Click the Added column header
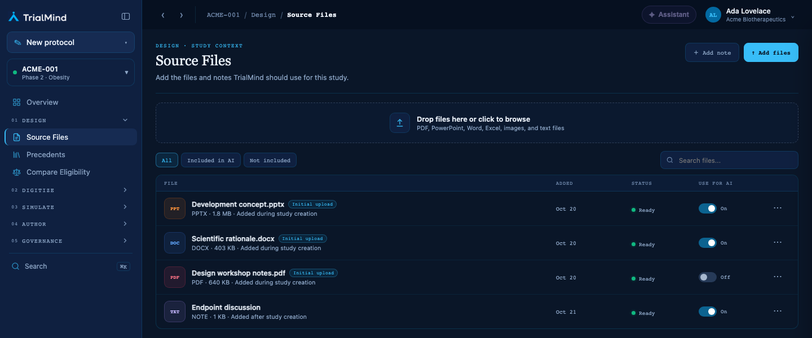 click(564, 184)
